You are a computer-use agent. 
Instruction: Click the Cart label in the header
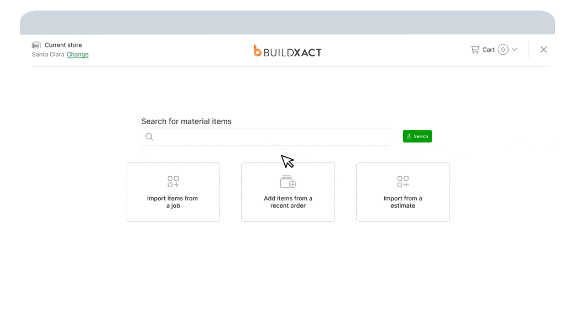tap(489, 49)
